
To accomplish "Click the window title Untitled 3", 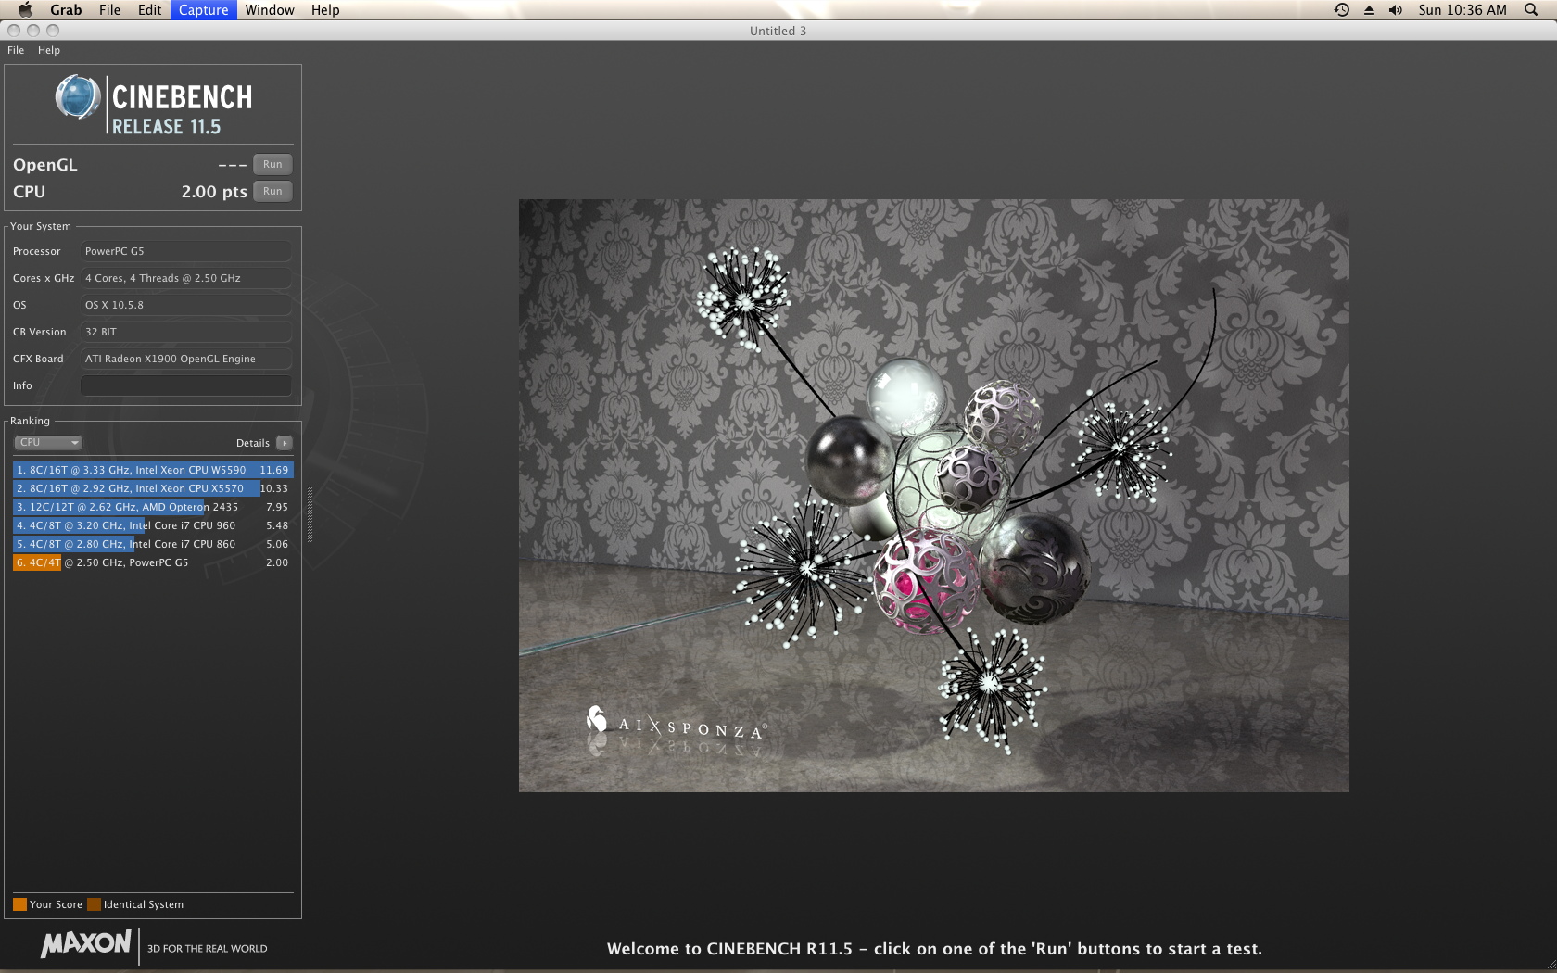I will point(778,31).
